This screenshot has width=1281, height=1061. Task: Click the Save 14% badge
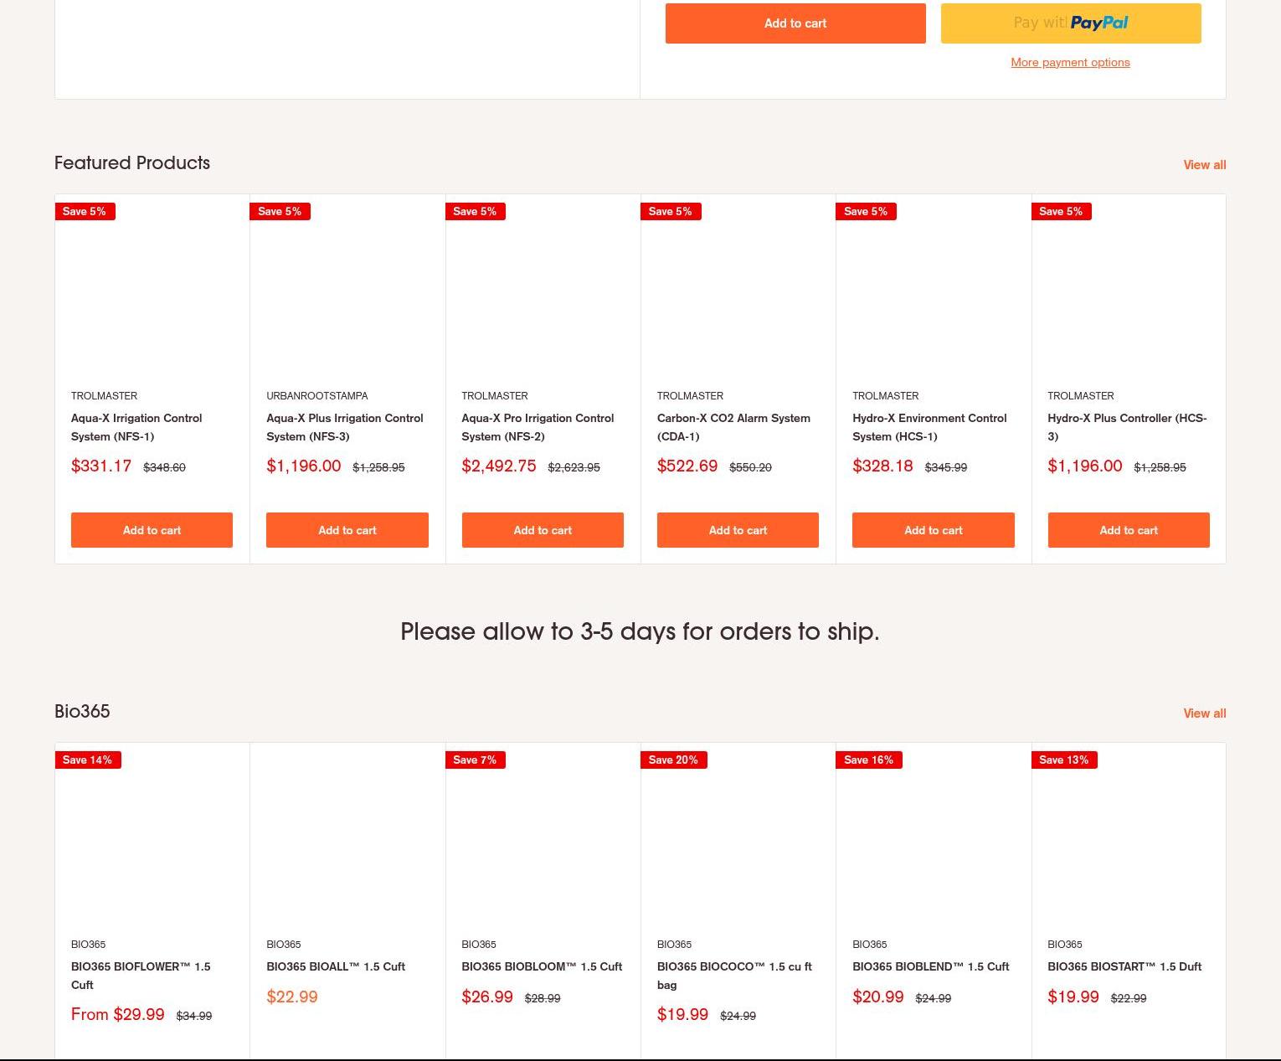88,760
